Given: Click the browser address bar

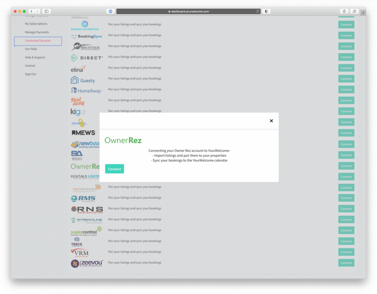Looking at the screenshot, I should click(188, 11).
